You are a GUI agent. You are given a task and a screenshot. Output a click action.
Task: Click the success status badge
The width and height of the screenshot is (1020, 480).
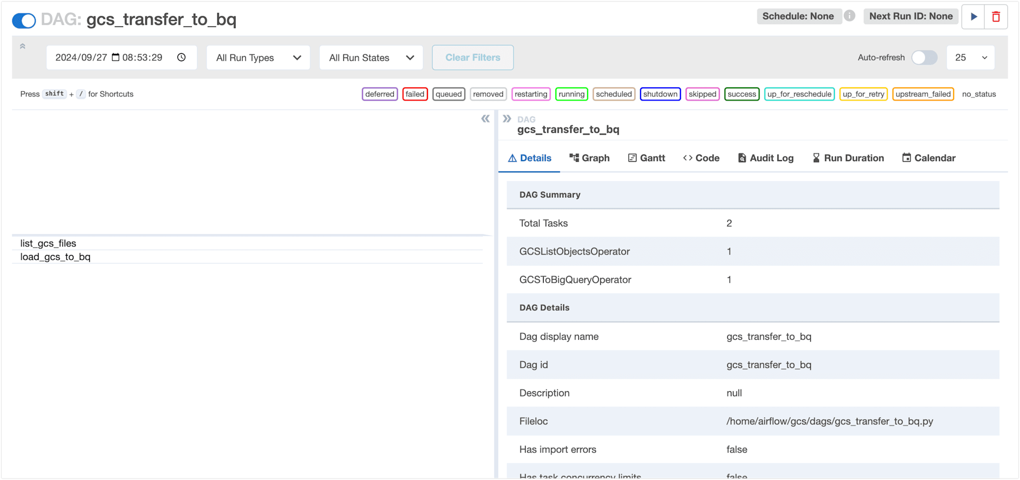(x=742, y=94)
